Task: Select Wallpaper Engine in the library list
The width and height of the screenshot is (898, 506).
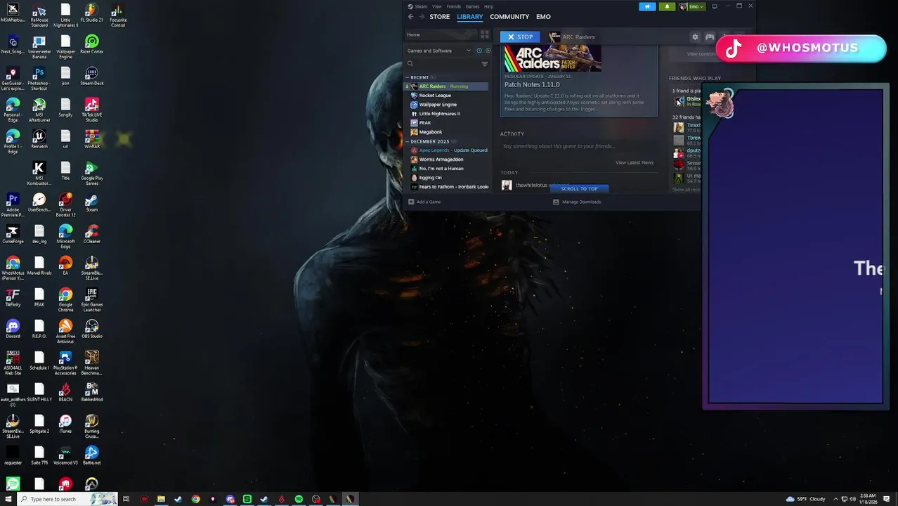Action: click(x=446, y=105)
